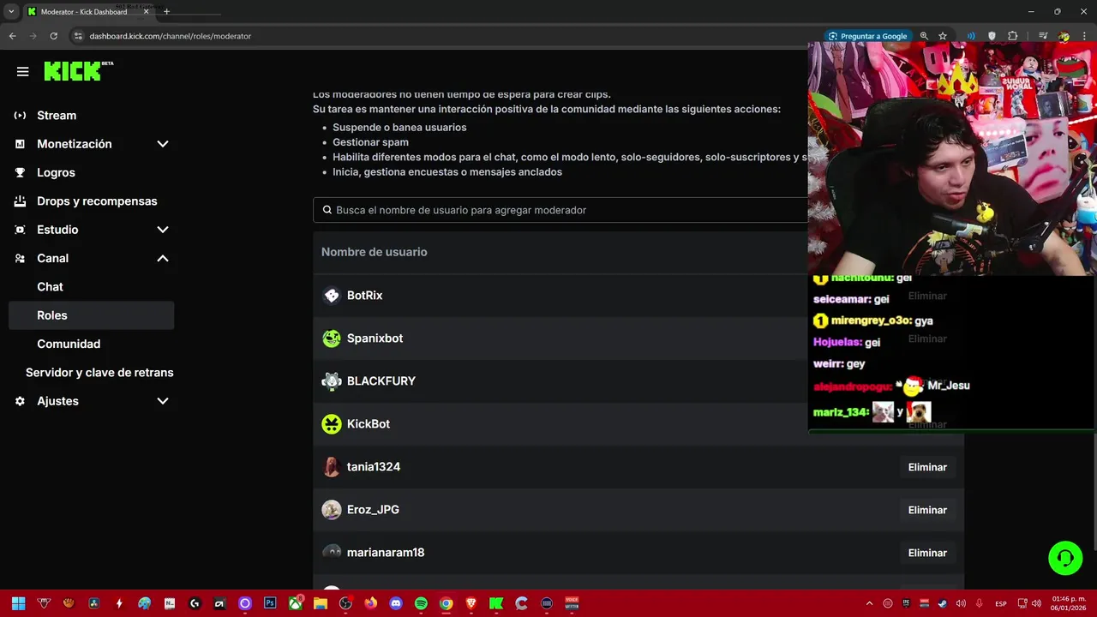
Task: Select Roles under Canal
Action: coord(91,315)
